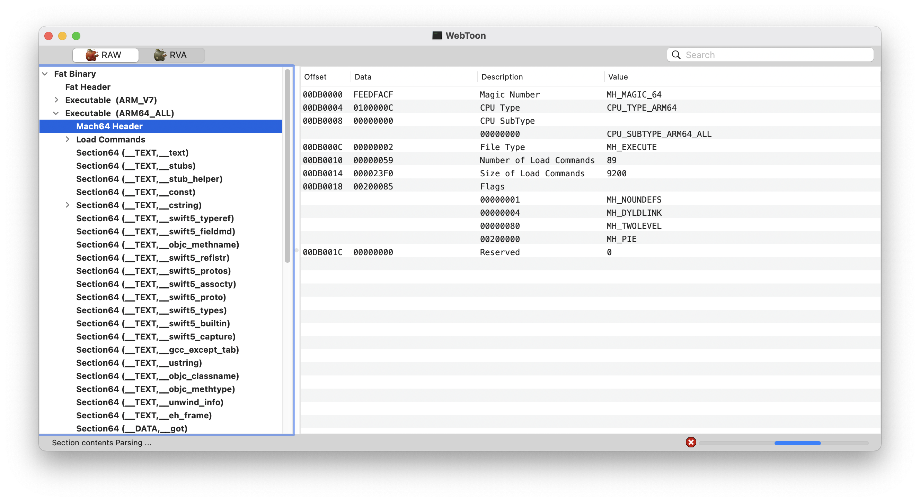The width and height of the screenshot is (920, 502).
Task: Select Section64 (__TEXT,__objc_classname)
Action: [158, 376]
